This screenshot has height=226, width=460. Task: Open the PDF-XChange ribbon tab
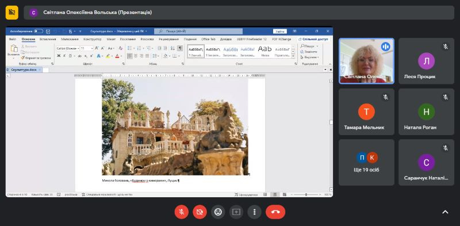[x=281, y=39]
